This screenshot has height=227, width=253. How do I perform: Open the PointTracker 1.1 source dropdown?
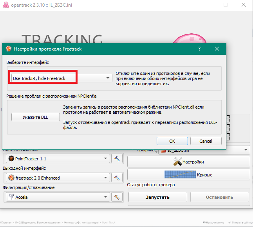[58, 158]
